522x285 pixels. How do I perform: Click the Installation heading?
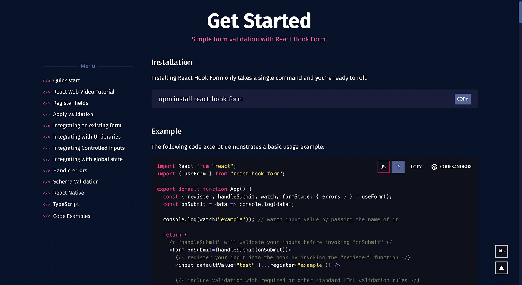click(172, 62)
